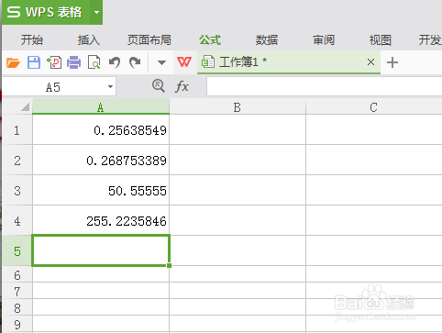Click cell containing 50.55555
Viewport: 442px width, 333px height.
tap(101, 191)
